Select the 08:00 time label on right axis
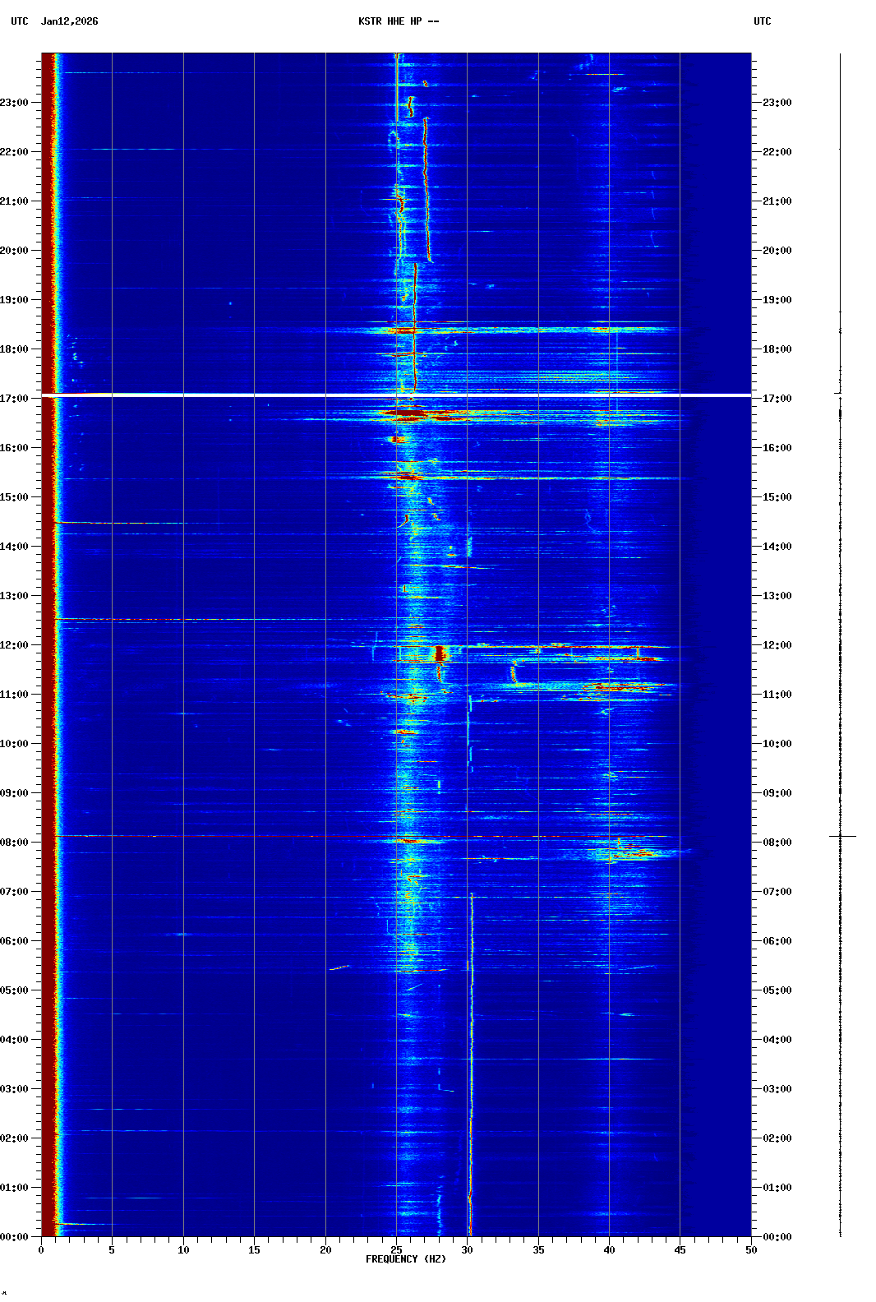 tap(777, 843)
